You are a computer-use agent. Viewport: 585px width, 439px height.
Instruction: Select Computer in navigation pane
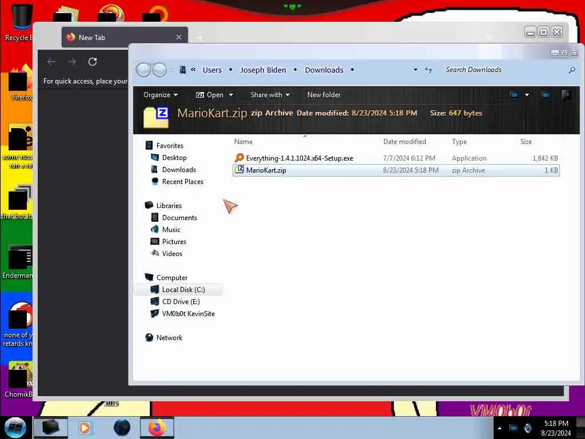pos(172,278)
